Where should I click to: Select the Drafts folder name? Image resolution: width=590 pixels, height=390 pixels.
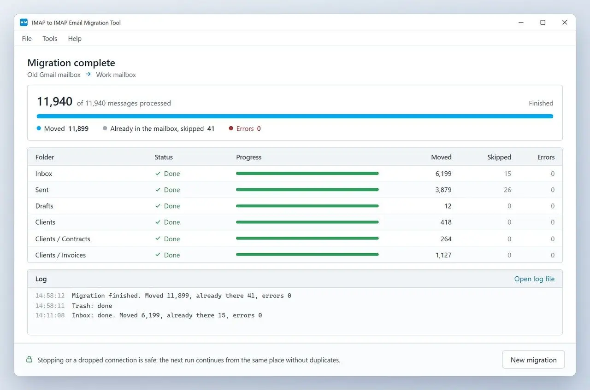point(44,206)
